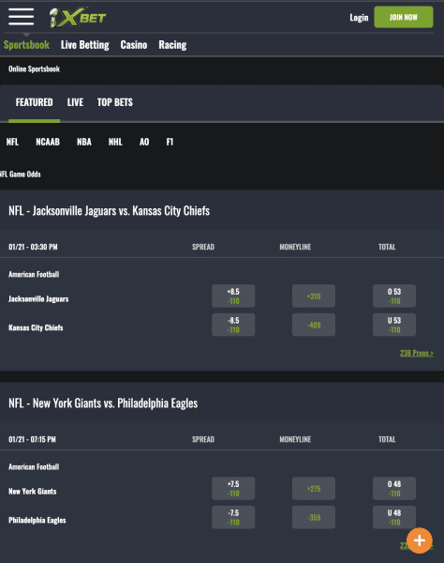The image size is (444, 563).
Task: Click the 01/21 - 07:15 PM game time
Action: [32, 439]
